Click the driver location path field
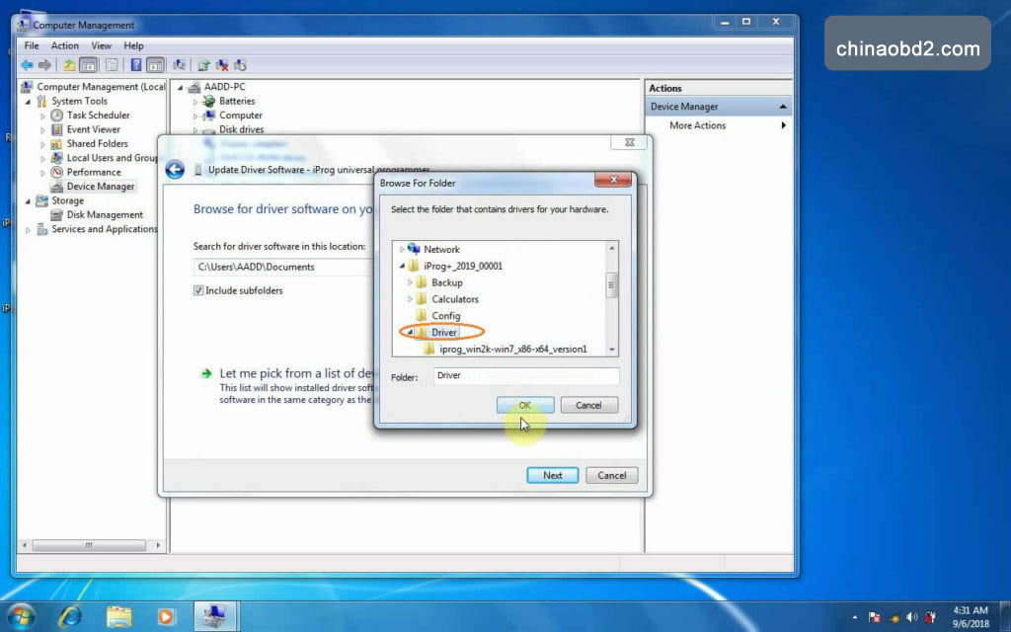1011x632 pixels. 283,267
